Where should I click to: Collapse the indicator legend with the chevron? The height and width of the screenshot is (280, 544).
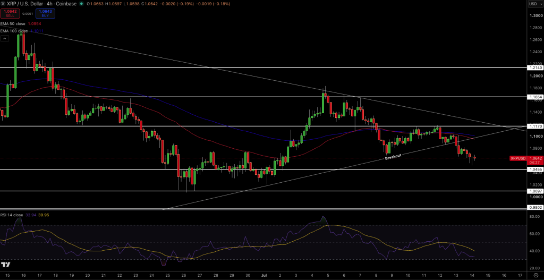[4, 39]
